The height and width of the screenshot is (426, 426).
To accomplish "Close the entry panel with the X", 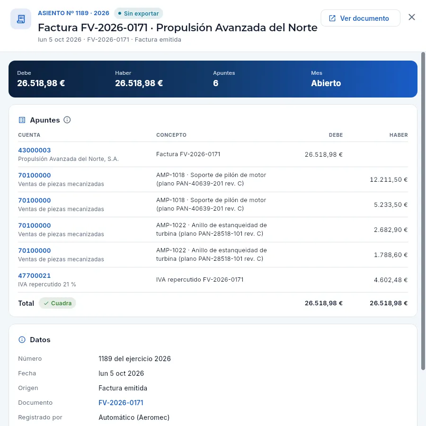I will click(x=412, y=17).
